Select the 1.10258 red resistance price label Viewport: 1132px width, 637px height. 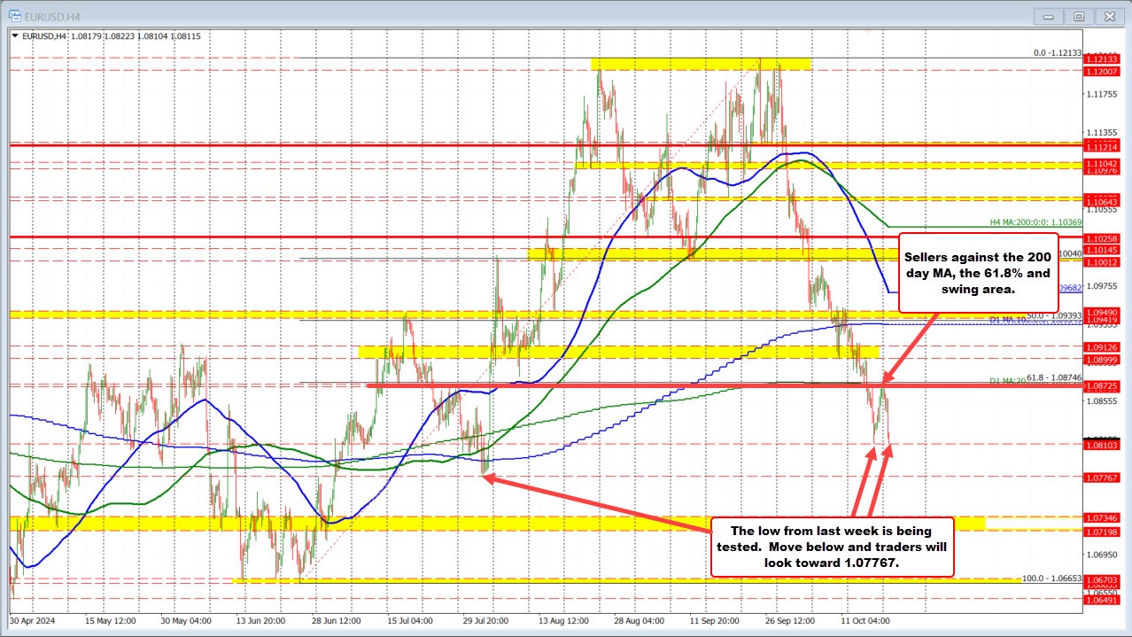pyautogui.click(x=1103, y=238)
